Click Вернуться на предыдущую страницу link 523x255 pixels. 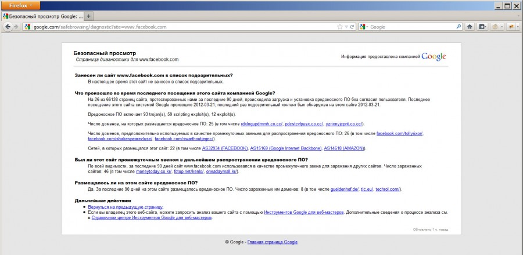point(126,207)
